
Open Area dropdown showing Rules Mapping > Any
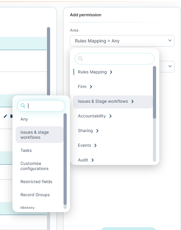point(122,41)
